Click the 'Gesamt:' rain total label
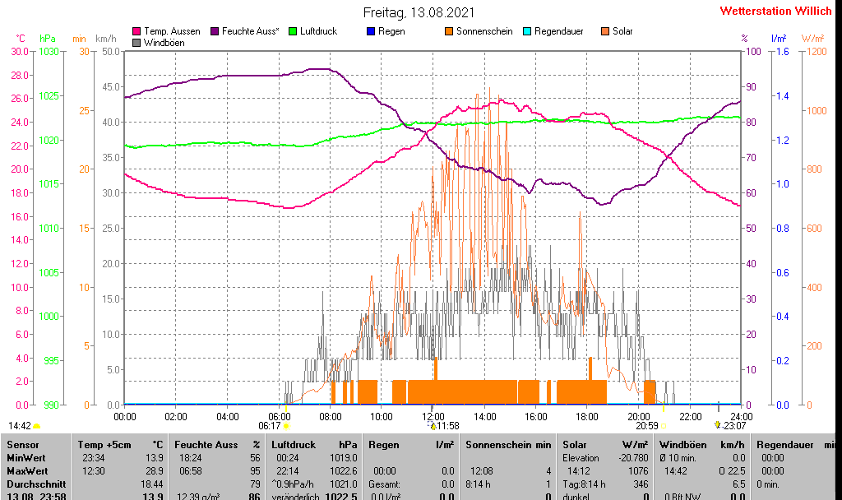 click(384, 484)
